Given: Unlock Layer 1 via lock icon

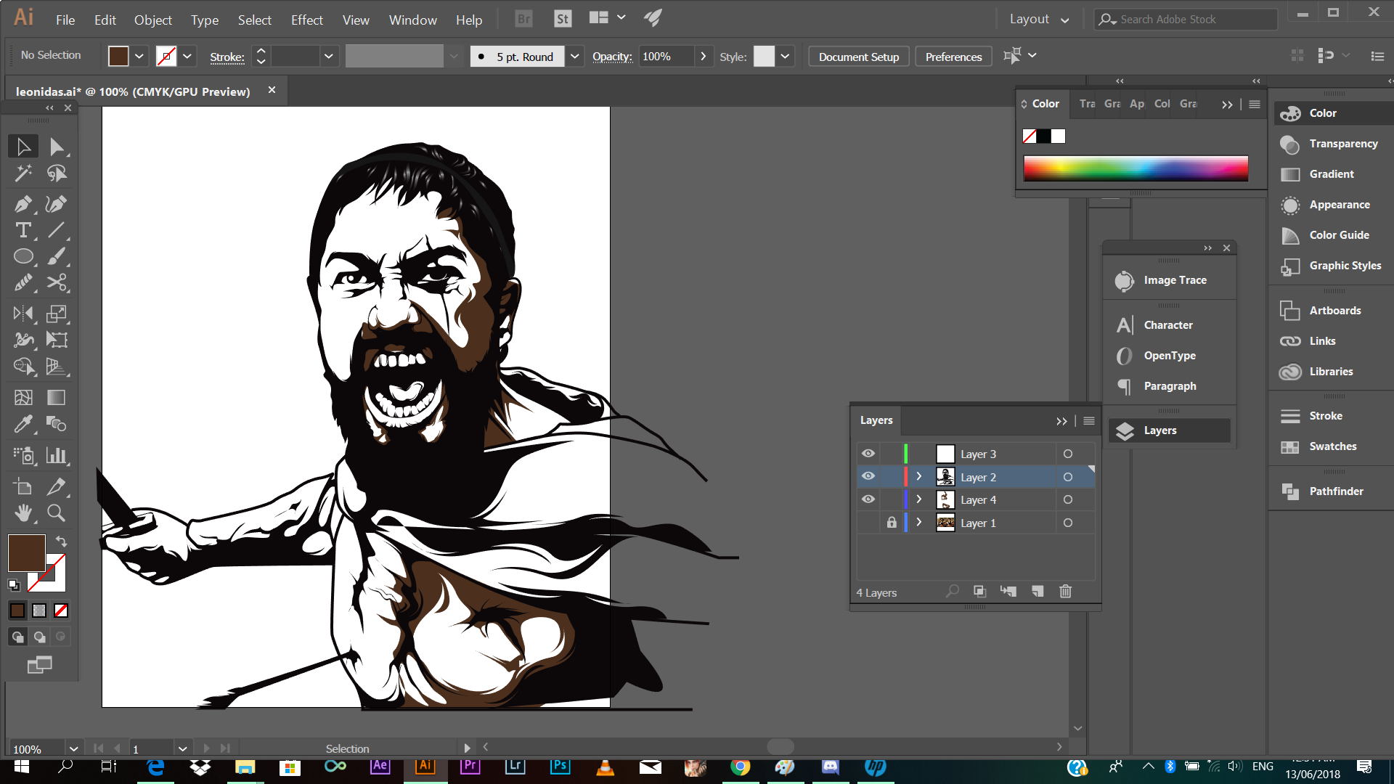Looking at the screenshot, I should [x=892, y=523].
